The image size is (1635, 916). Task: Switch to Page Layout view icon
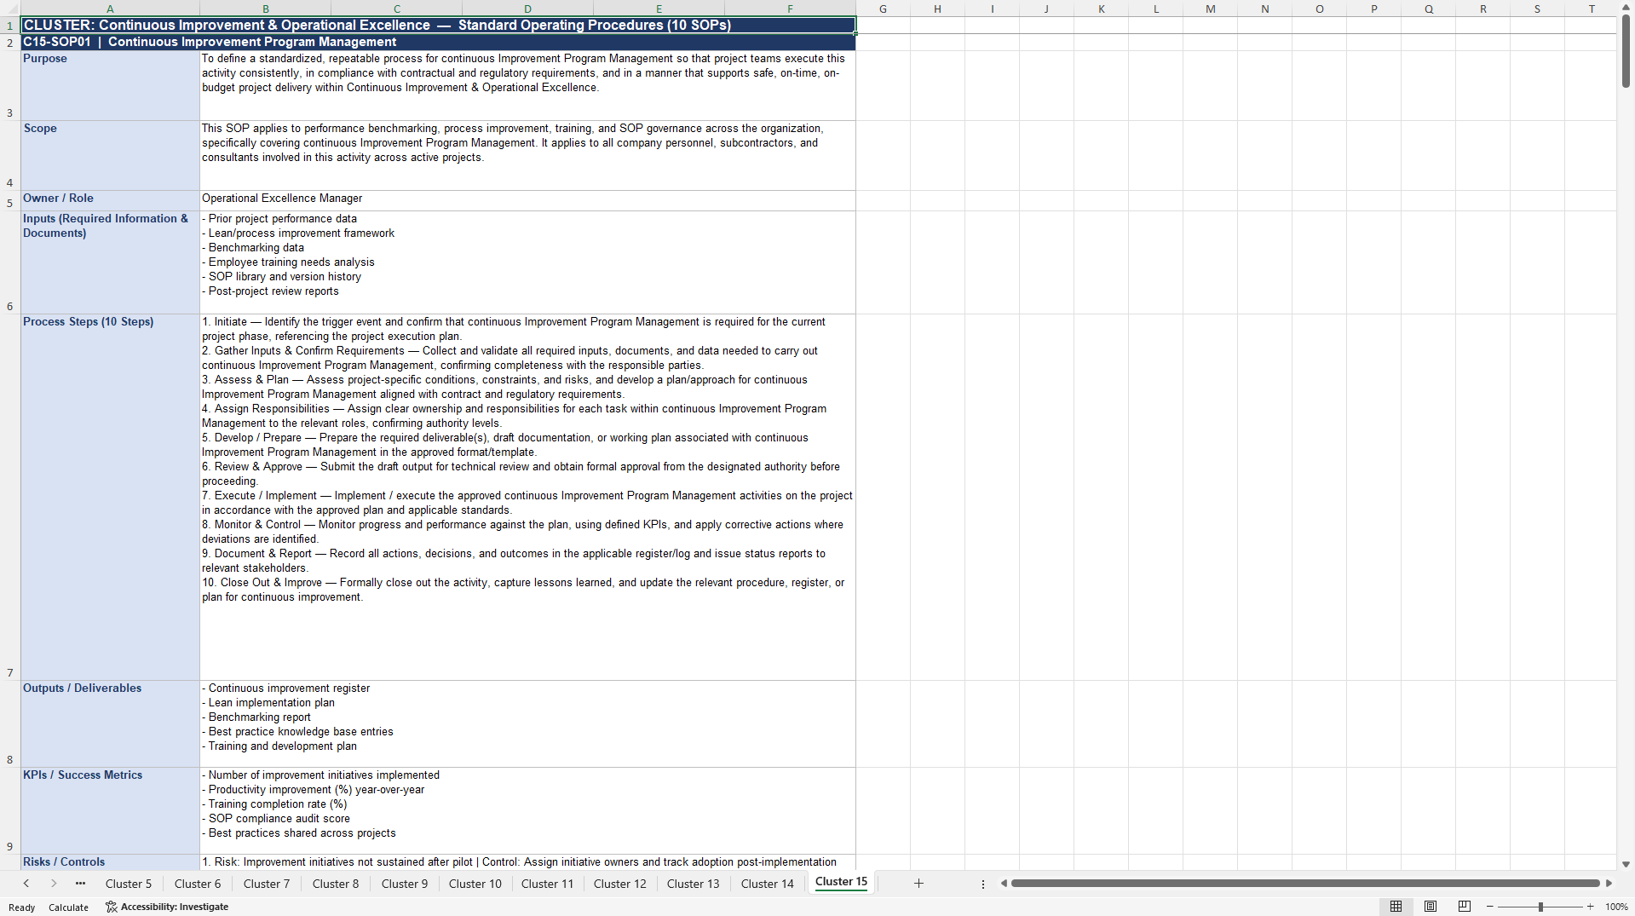point(1430,907)
